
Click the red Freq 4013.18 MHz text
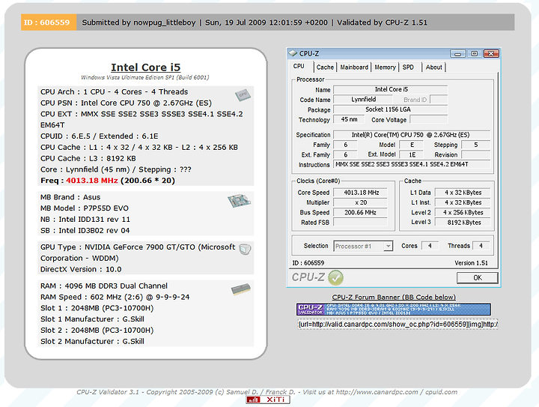tap(92, 181)
